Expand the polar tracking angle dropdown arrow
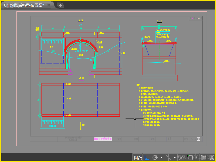The image size is (216, 162). tap(161, 157)
